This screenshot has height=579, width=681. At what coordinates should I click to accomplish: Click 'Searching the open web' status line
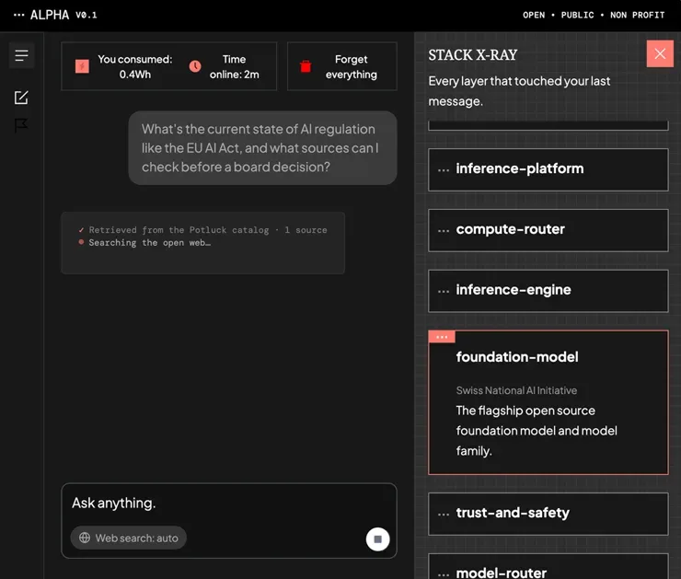pos(150,243)
